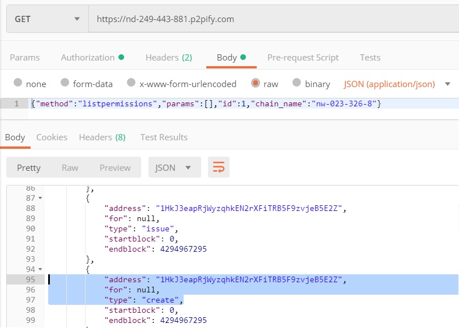Open the GET method dropdown
The width and height of the screenshot is (459, 332).
48,19
